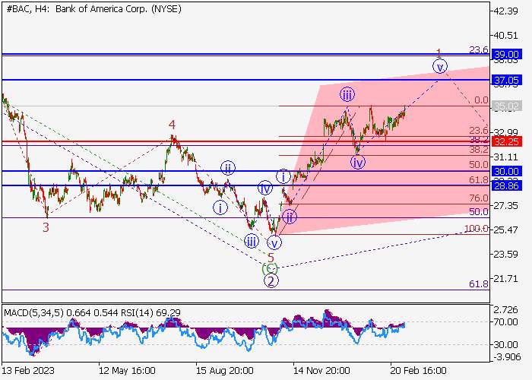Click the 23.6 Fibonacci label beside 32.99

pos(479,130)
